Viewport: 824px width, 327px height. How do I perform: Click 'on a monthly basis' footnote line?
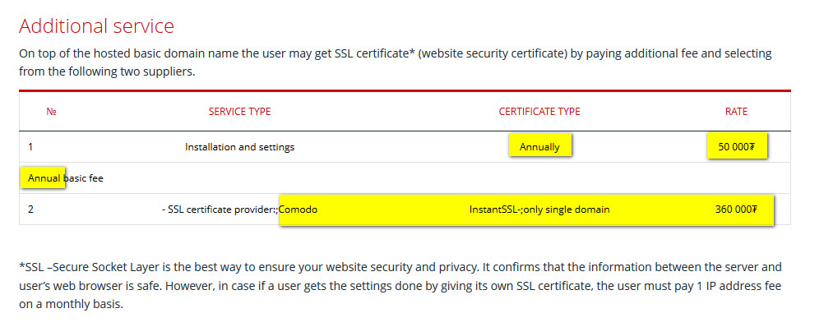(x=71, y=304)
